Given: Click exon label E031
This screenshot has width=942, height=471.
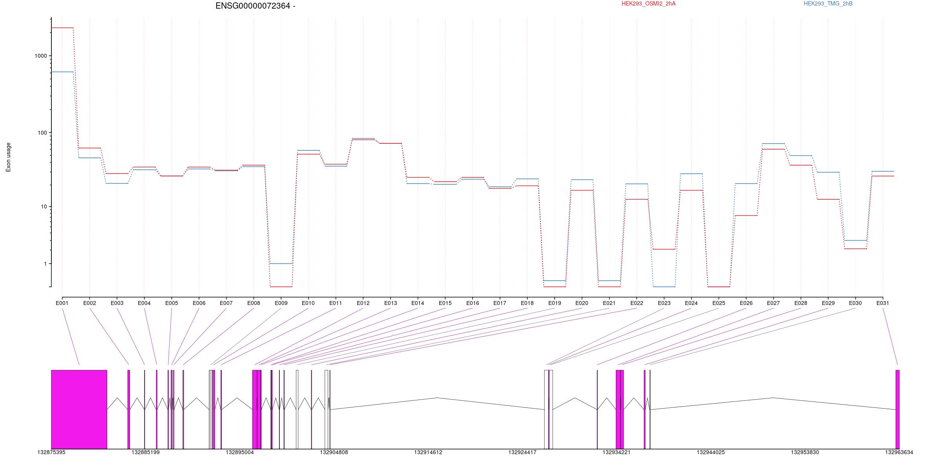Looking at the screenshot, I should (883, 303).
